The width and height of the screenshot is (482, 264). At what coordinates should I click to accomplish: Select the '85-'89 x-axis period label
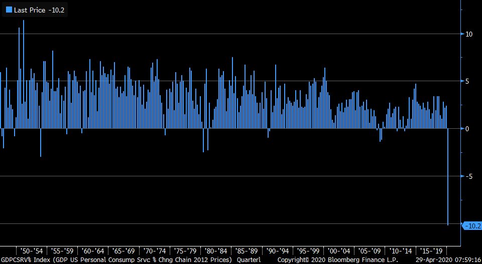point(246,251)
